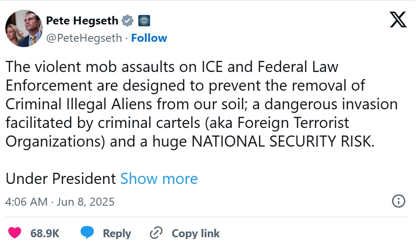Click the 68.9K likes count
416x247 pixels.
44,233
